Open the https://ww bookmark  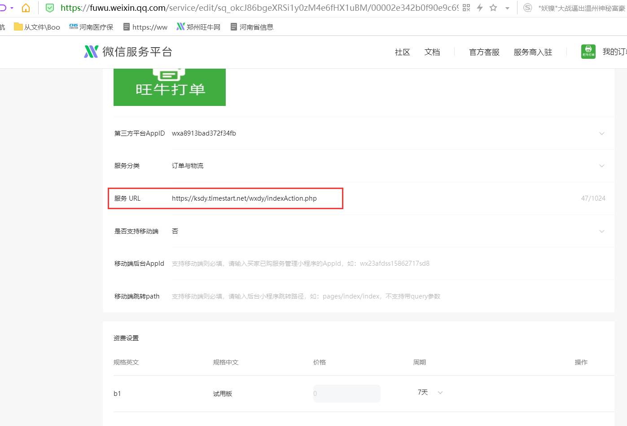[145, 27]
